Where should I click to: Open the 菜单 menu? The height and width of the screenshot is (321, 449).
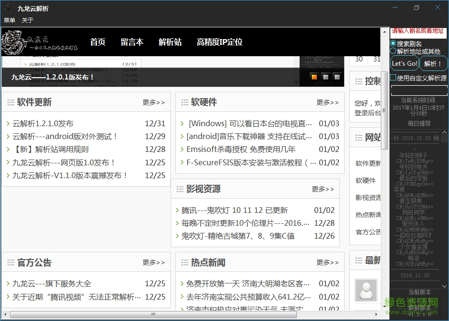point(9,20)
